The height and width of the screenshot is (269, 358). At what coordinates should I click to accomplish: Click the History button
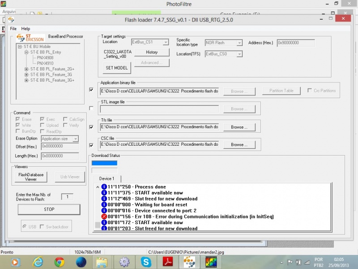pos(152,52)
